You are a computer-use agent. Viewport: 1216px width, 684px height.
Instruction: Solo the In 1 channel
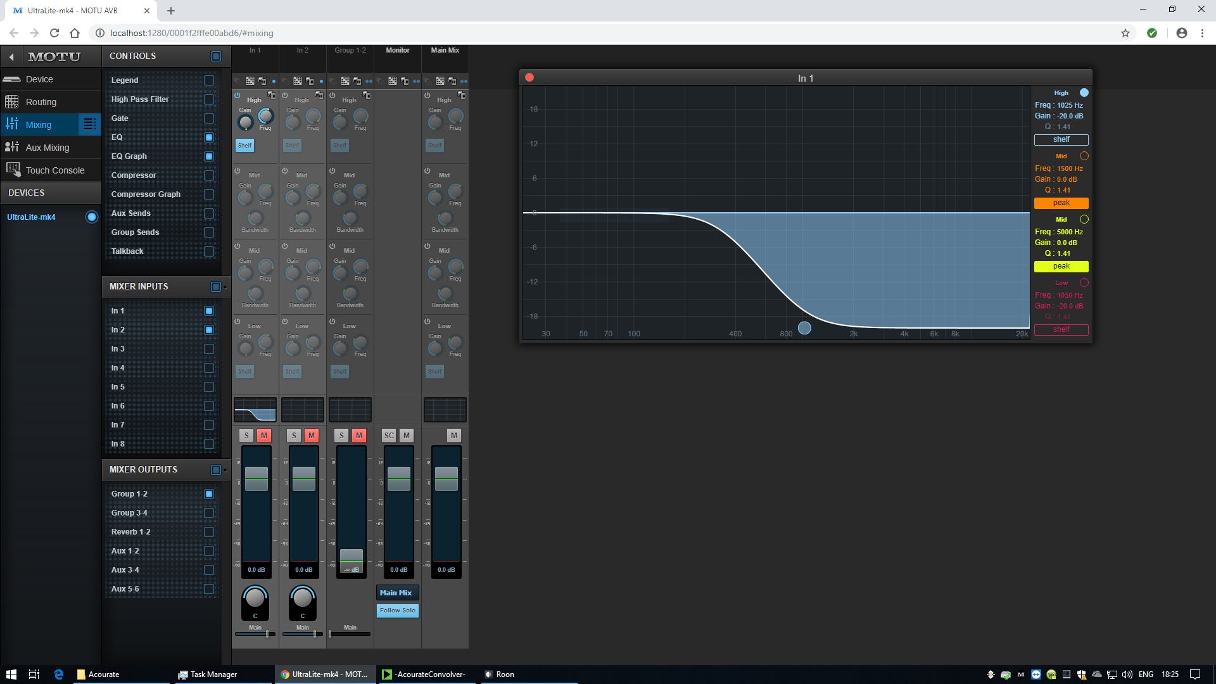pyautogui.click(x=247, y=436)
